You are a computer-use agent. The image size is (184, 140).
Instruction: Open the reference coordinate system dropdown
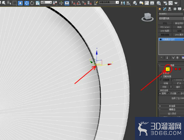[x=46, y=3]
